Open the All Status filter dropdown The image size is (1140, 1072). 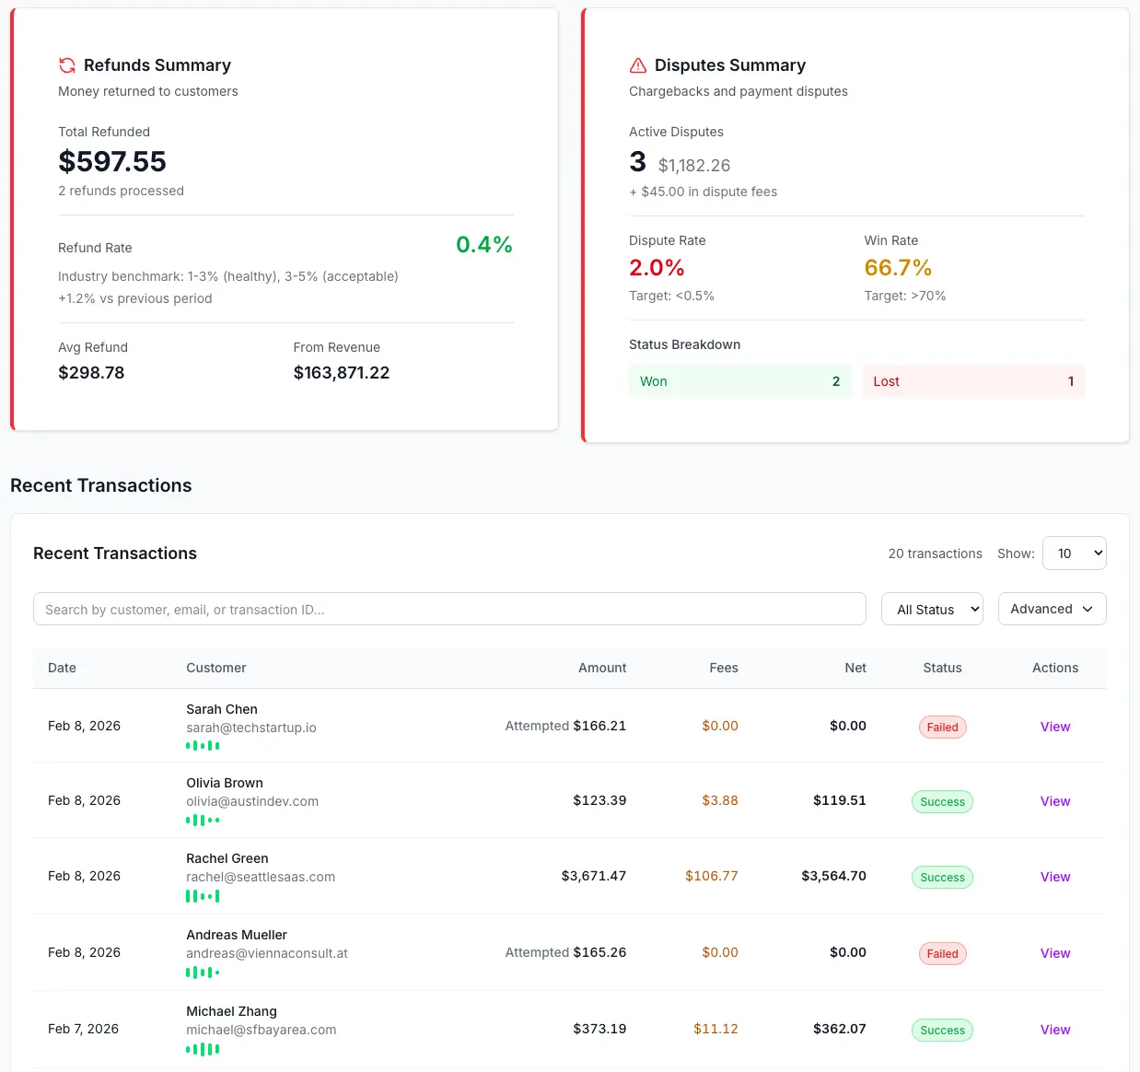coord(933,610)
